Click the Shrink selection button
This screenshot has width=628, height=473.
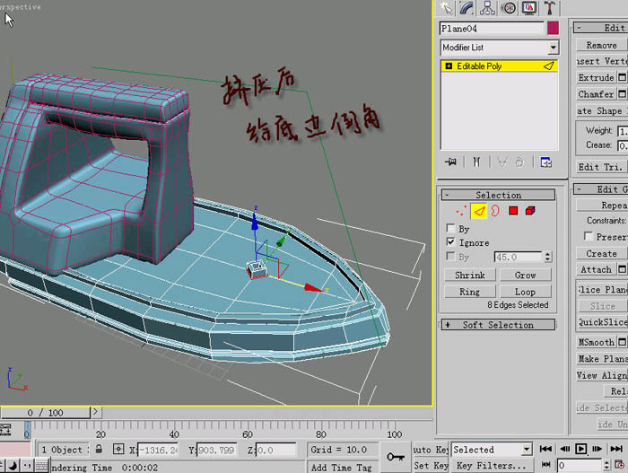(x=470, y=275)
